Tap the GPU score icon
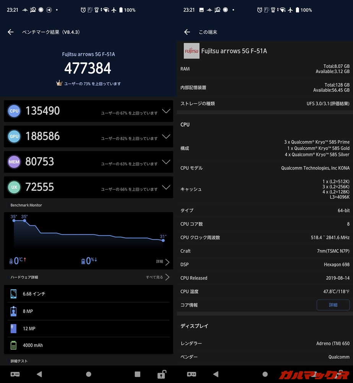353x383 pixels. [x=14, y=136]
